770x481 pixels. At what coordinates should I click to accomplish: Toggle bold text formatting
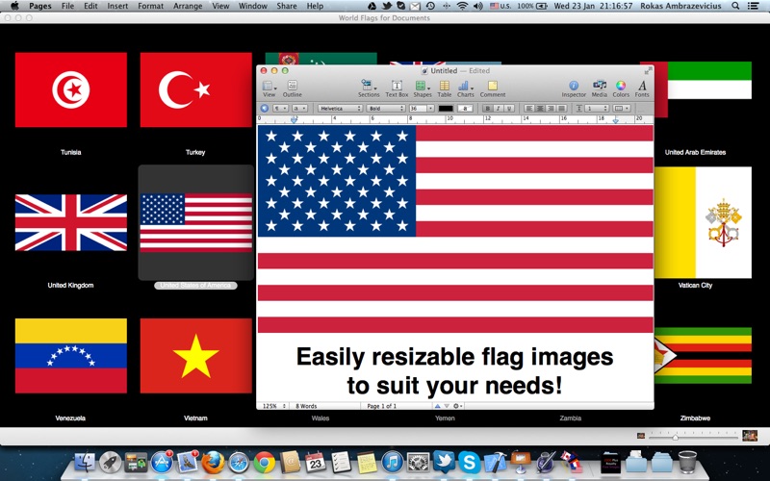click(487, 109)
